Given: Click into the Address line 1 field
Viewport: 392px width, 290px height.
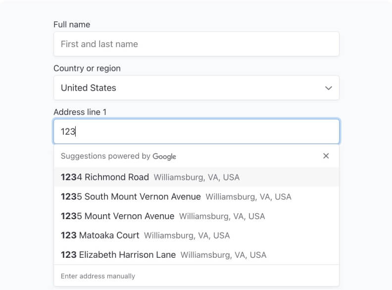Looking at the screenshot, I should (196, 131).
